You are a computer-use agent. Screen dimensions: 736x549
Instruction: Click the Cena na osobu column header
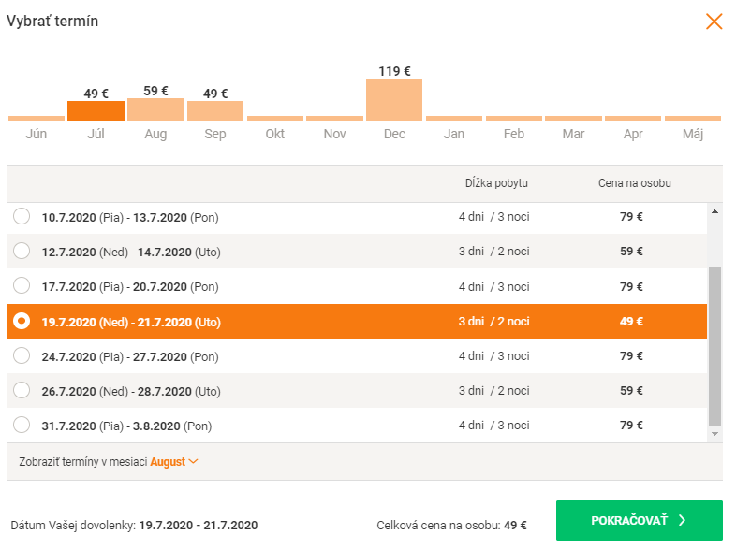(x=635, y=183)
